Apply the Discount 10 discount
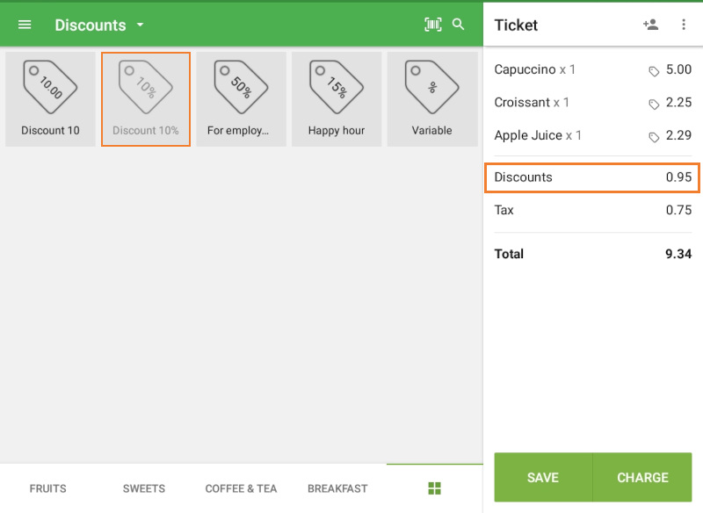 [50, 97]
